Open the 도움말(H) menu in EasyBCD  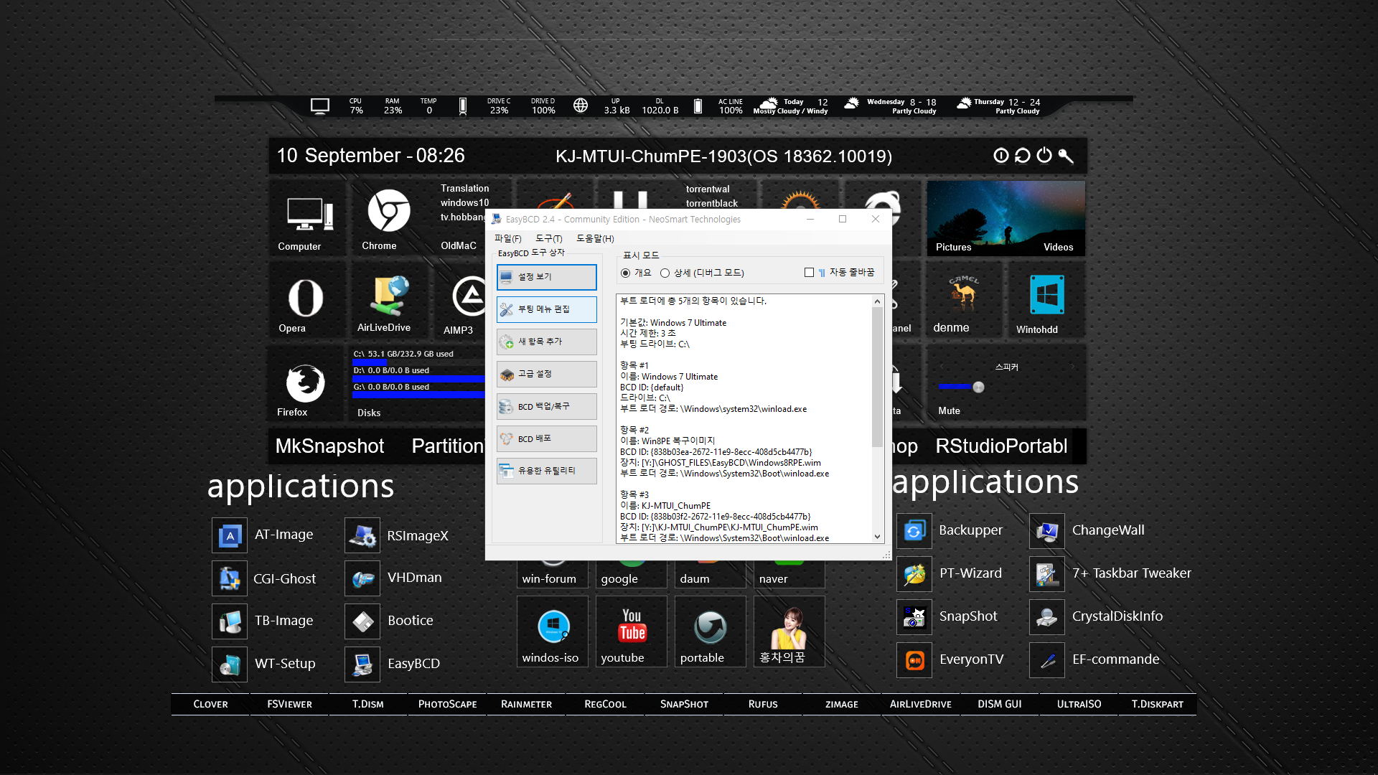coord(595,238)
